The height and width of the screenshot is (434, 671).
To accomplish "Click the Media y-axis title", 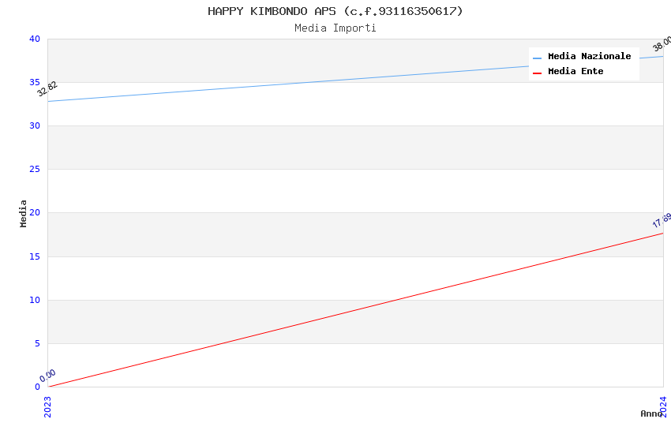I will point(23,213).
